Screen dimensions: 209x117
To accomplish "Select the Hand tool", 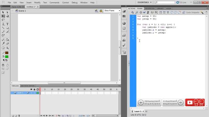I will (x=3, y=48).
